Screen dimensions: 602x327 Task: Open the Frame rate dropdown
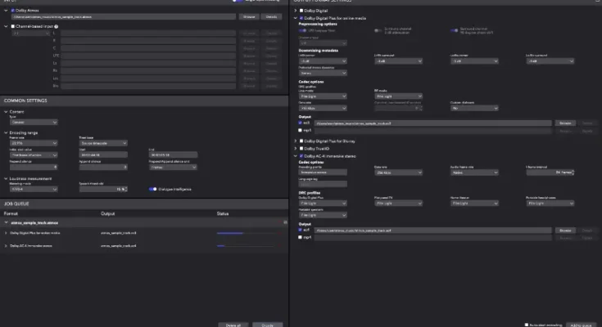(x=30, y=141)
